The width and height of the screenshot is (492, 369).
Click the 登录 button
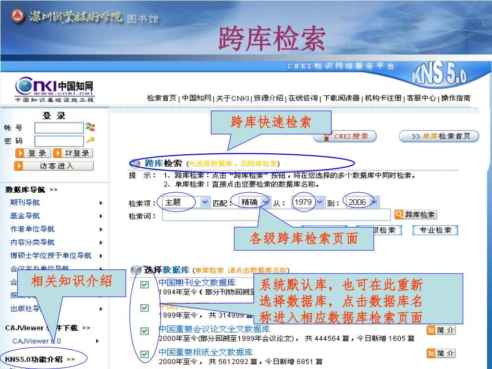click(x=33, y=153)
